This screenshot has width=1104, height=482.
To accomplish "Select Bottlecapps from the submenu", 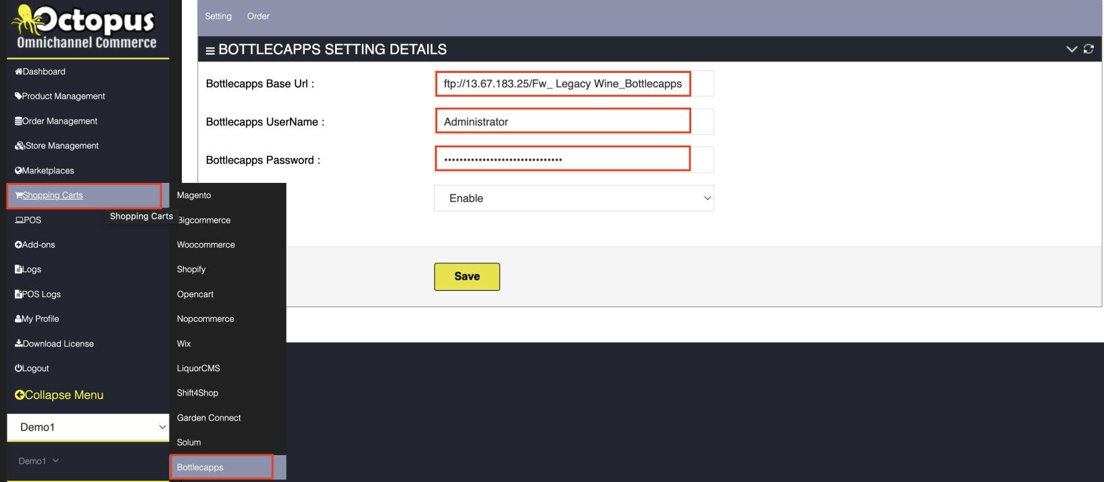I will 200,467.
